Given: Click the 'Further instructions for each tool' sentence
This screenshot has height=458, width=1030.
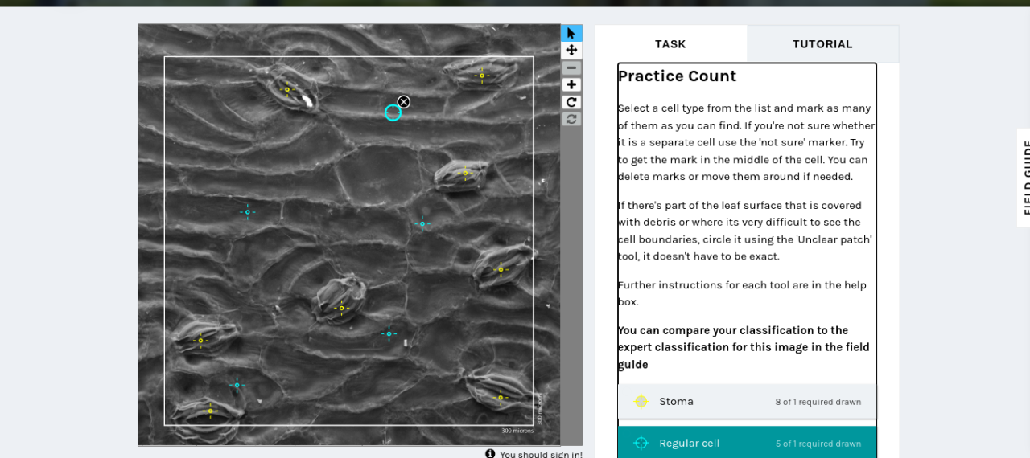Looking at the screenshot, I should coord(742,293).
